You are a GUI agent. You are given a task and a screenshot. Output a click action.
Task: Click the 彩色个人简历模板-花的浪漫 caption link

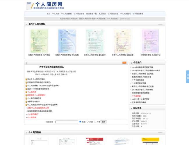click(x=123, y=55)
